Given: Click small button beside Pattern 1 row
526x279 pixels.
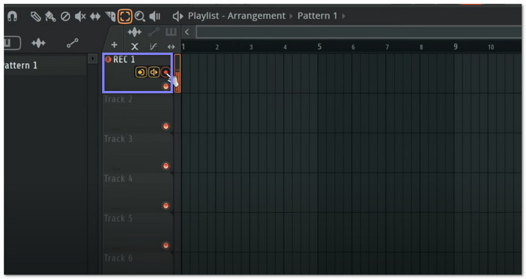Looking at the screenshot, I should tap(92, 59).
